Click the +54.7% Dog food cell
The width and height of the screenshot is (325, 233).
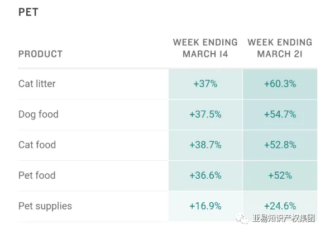[280, 115]
